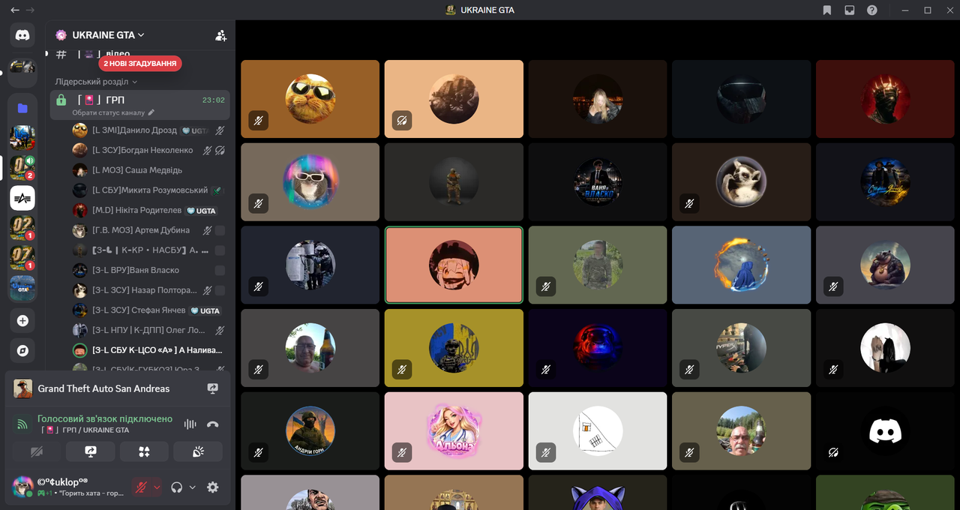
Task: Open microphone input options arrow
Action: pyautogui.click(x=157, y=487)
